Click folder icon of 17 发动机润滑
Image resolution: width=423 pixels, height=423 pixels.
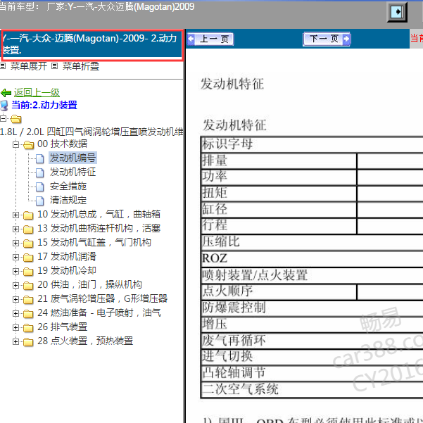coord(28,258)
